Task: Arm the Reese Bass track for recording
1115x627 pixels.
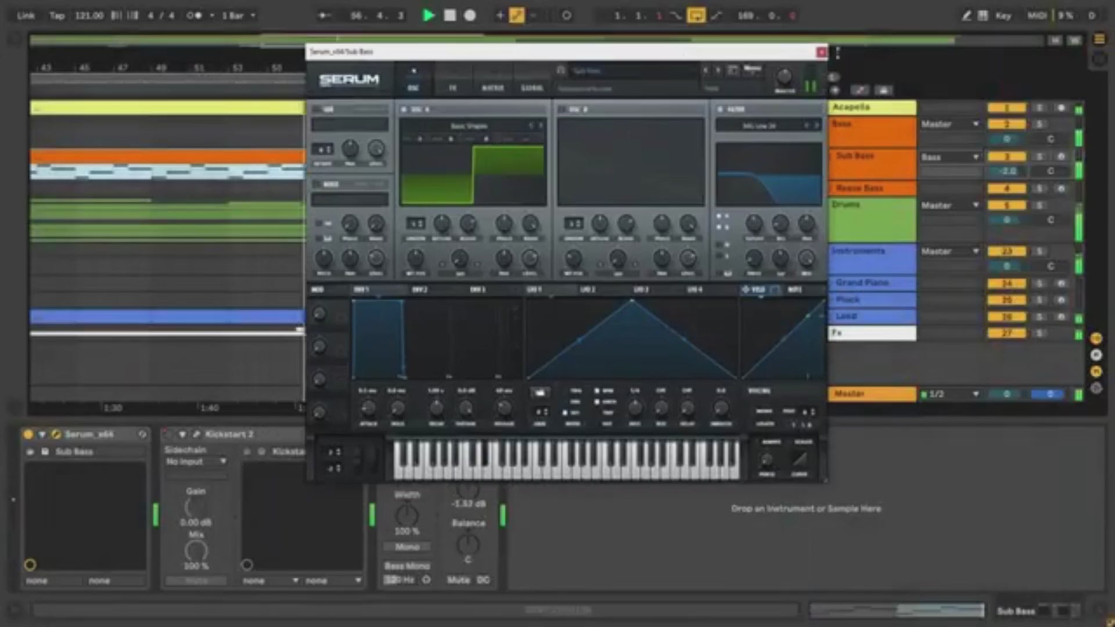Action: (1061, 189)
